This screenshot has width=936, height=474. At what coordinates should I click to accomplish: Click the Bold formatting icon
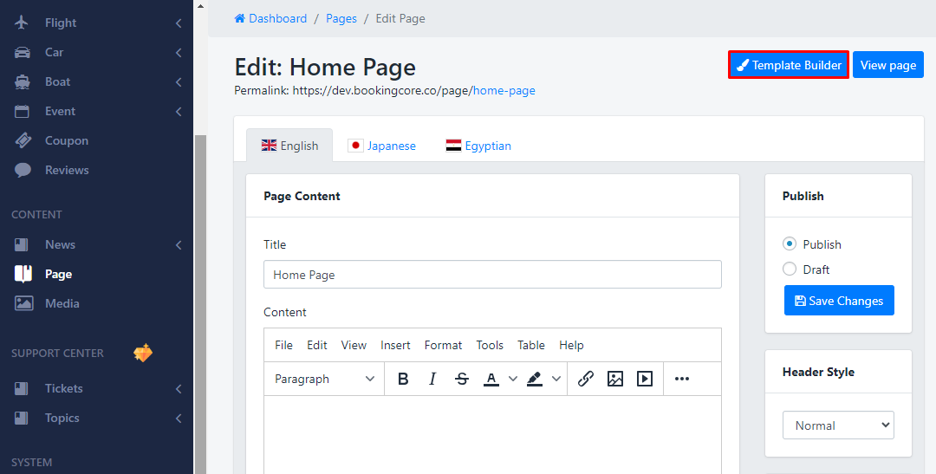[403, 379]
